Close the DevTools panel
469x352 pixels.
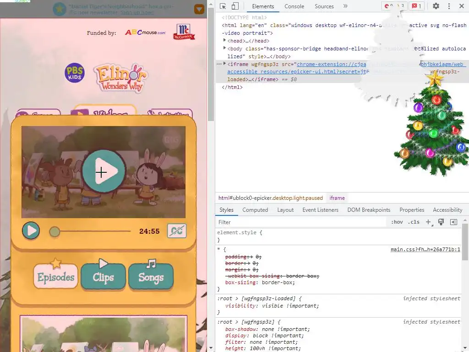[x=462, y=6]
